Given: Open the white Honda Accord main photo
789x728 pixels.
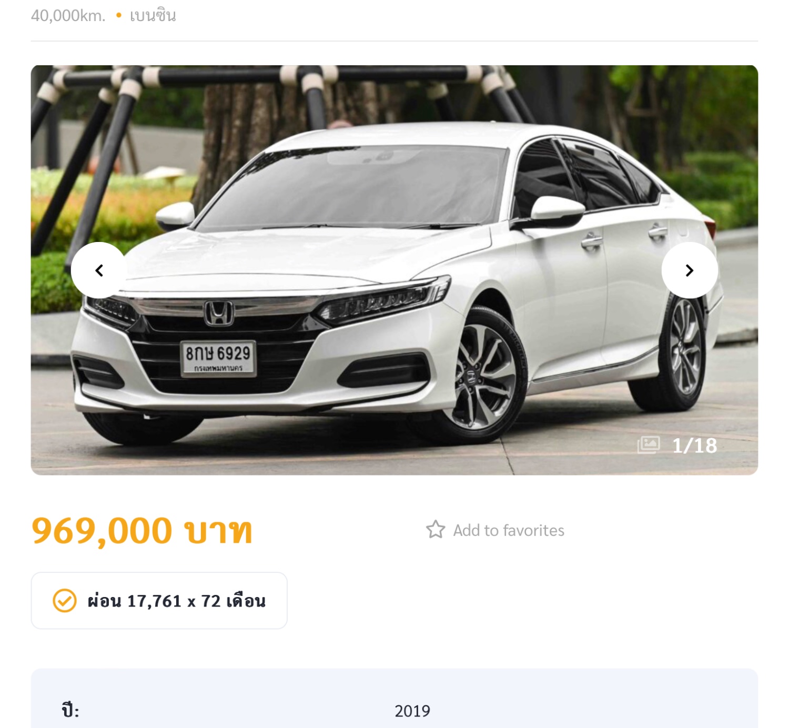Looking at the screenshot, I should (x=394, y=270).
